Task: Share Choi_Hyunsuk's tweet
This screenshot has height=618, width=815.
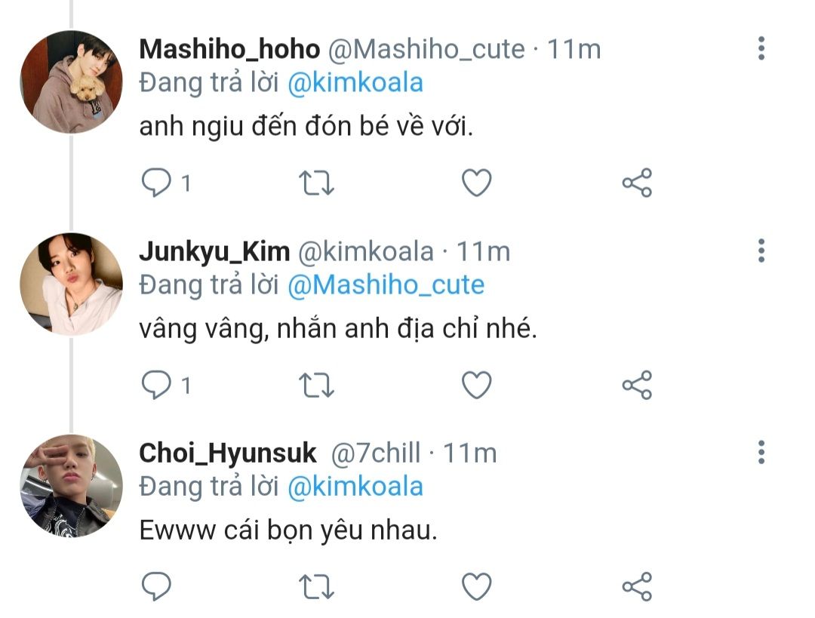Action: point(637,586)
